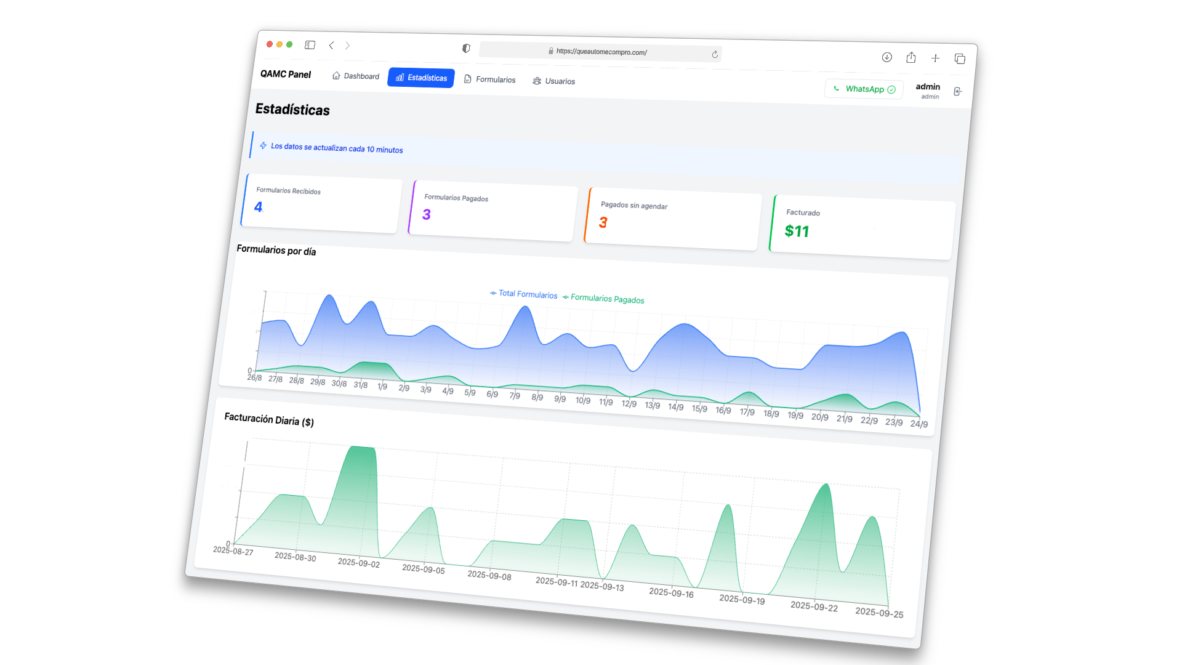Image resolution: width=1182 pixels, height=665 pixels.
Task: Show tab overview icon
Action: click(960, 59)
